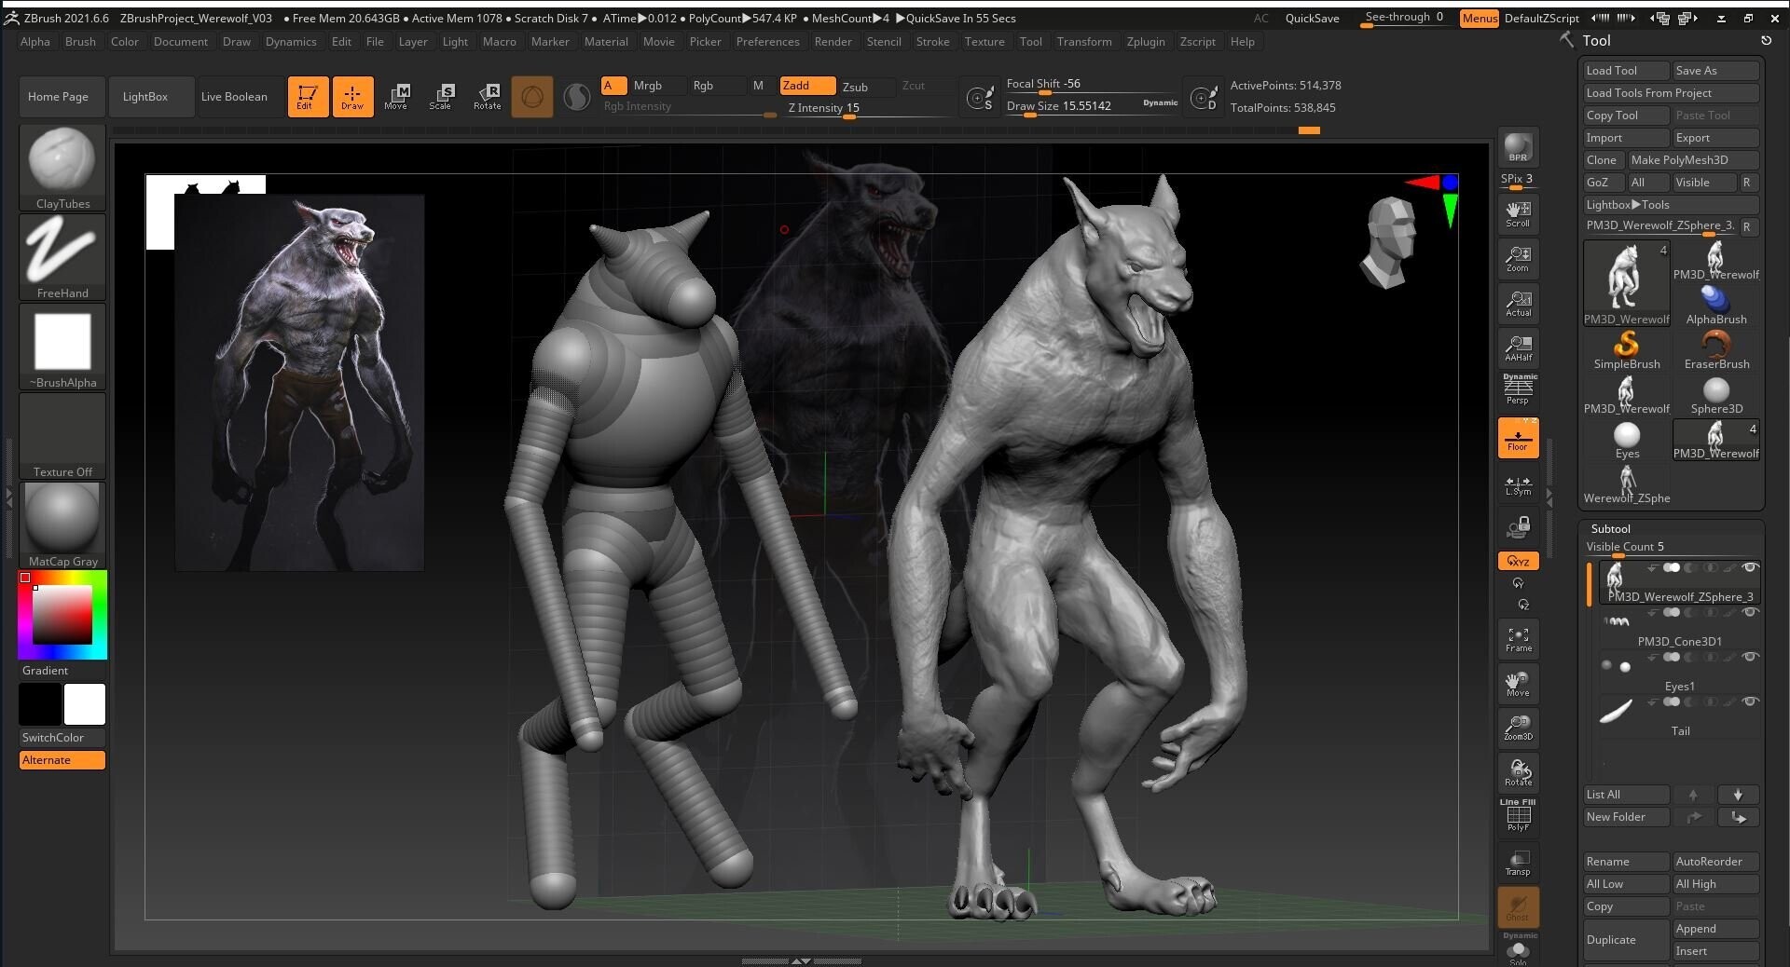The height and width of the screenshot is (967, 1790).
Task: Select the Scale transform icon
Action: (x=442, y=97)
